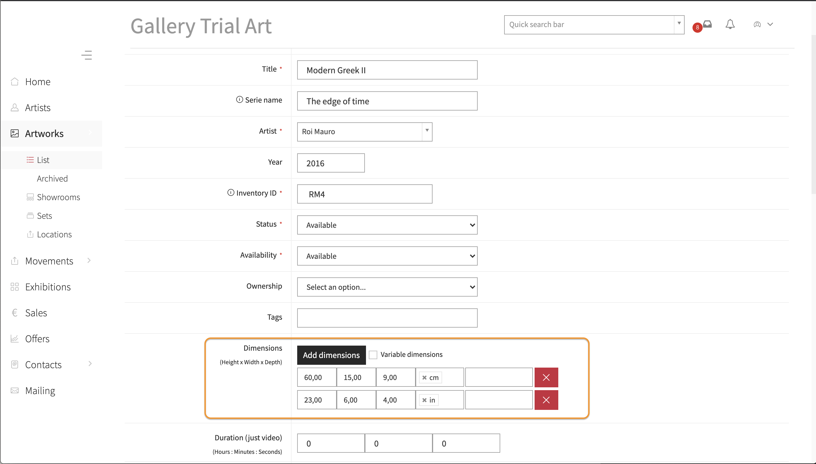Remove the inches dimensions row
816x464 pixels.
pyautogui.click(x=546, y=400)
